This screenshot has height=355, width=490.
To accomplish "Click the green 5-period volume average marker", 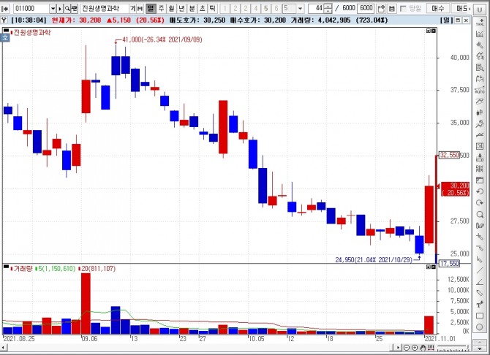I will (x=37, y=269).
